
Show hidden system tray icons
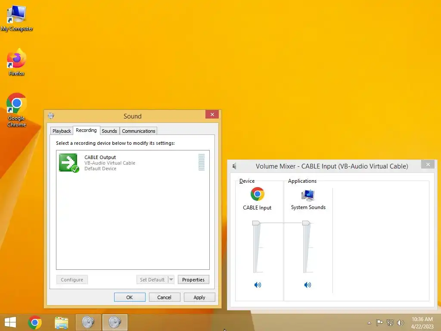pos(369,323)
